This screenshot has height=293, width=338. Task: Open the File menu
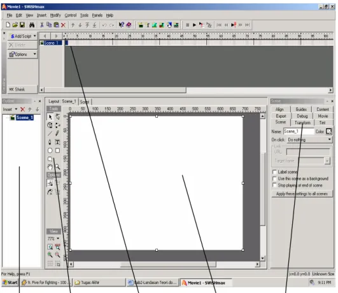click(x=10, y=15)
